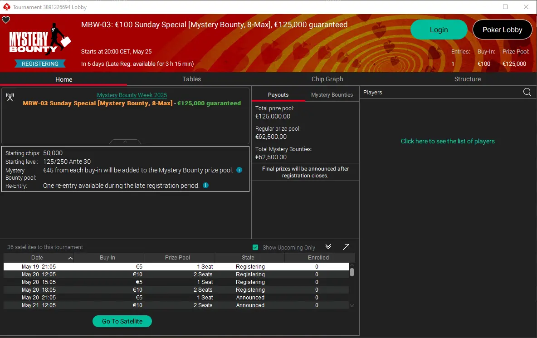Click the Prize Pool €125,000 header value
Viewport: 537px width, 338px height.
click(x=514, y=64)
